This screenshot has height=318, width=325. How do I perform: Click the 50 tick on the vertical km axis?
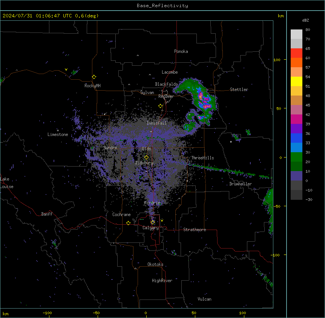[279, 108]
